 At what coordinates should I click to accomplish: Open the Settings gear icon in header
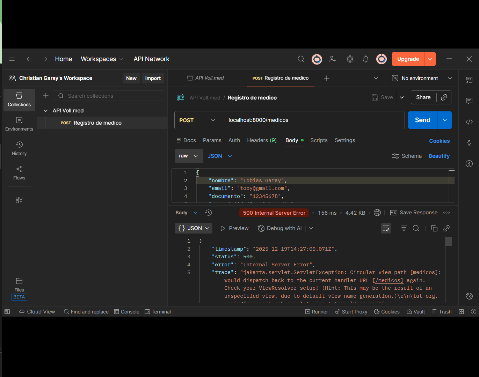pos(350,59)
